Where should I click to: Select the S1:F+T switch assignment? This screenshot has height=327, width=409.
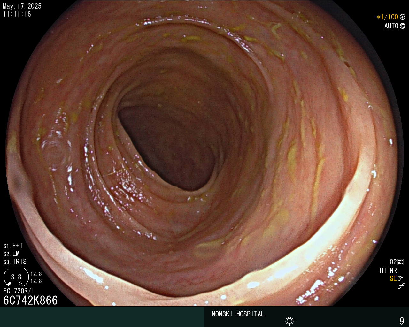13,246
